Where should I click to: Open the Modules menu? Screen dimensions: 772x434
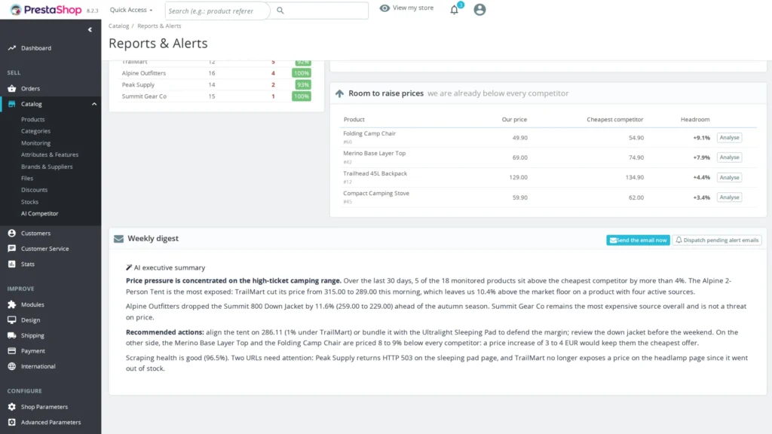click(x=32, y=305)
